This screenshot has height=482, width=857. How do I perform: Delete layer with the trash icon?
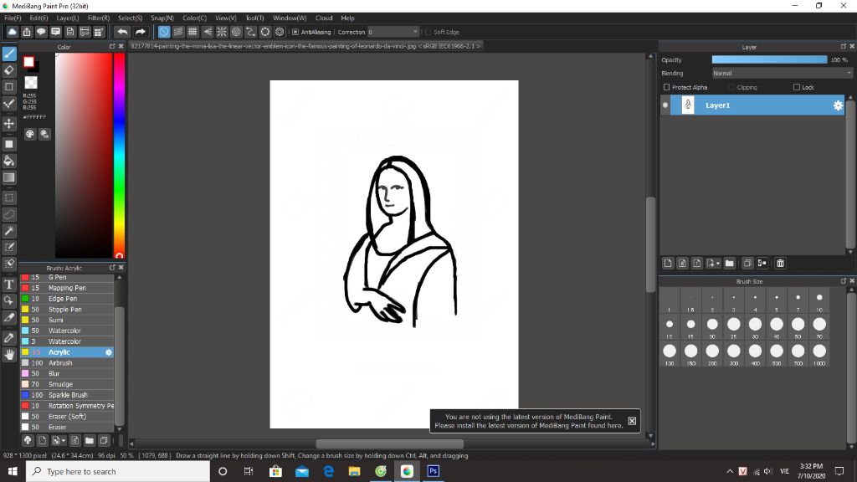point(780,264)
